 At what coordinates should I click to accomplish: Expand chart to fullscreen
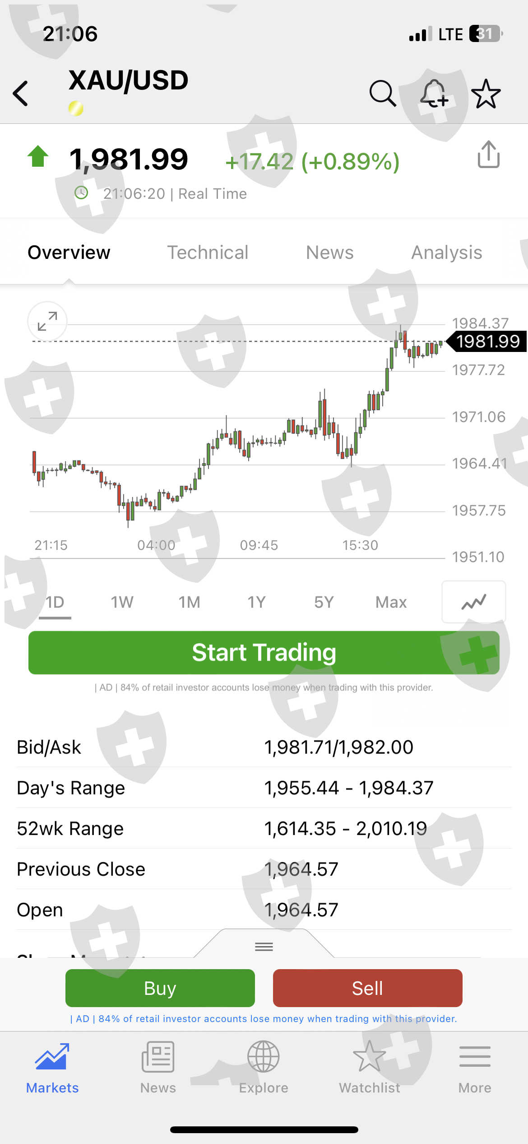47,321
